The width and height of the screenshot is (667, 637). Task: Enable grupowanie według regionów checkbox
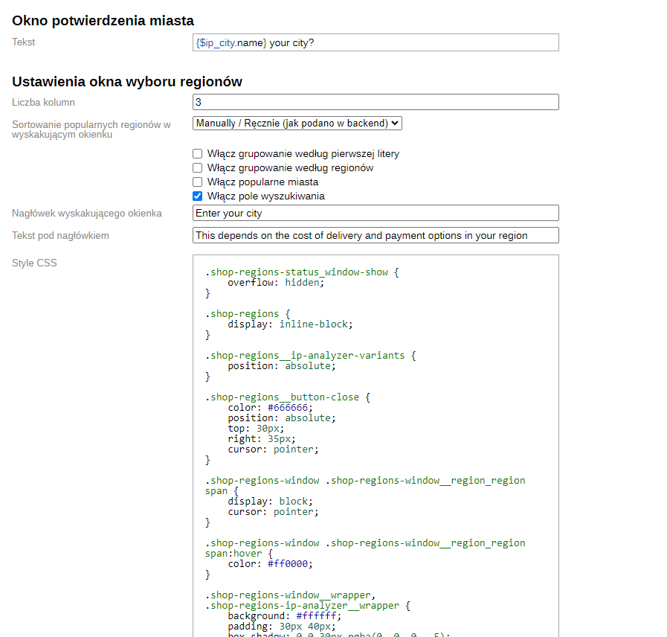(198, 168)
